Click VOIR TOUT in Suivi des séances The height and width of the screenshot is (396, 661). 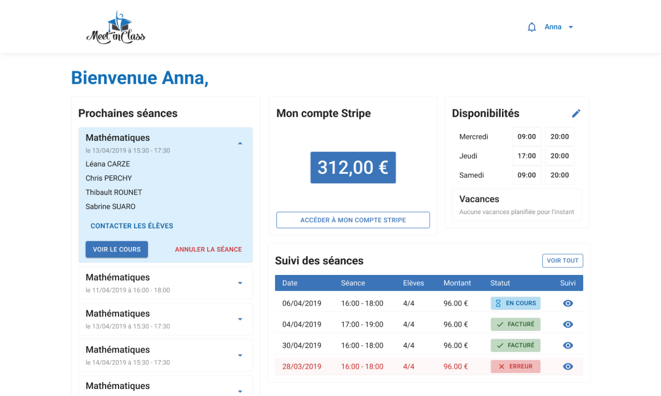(562, 261)
